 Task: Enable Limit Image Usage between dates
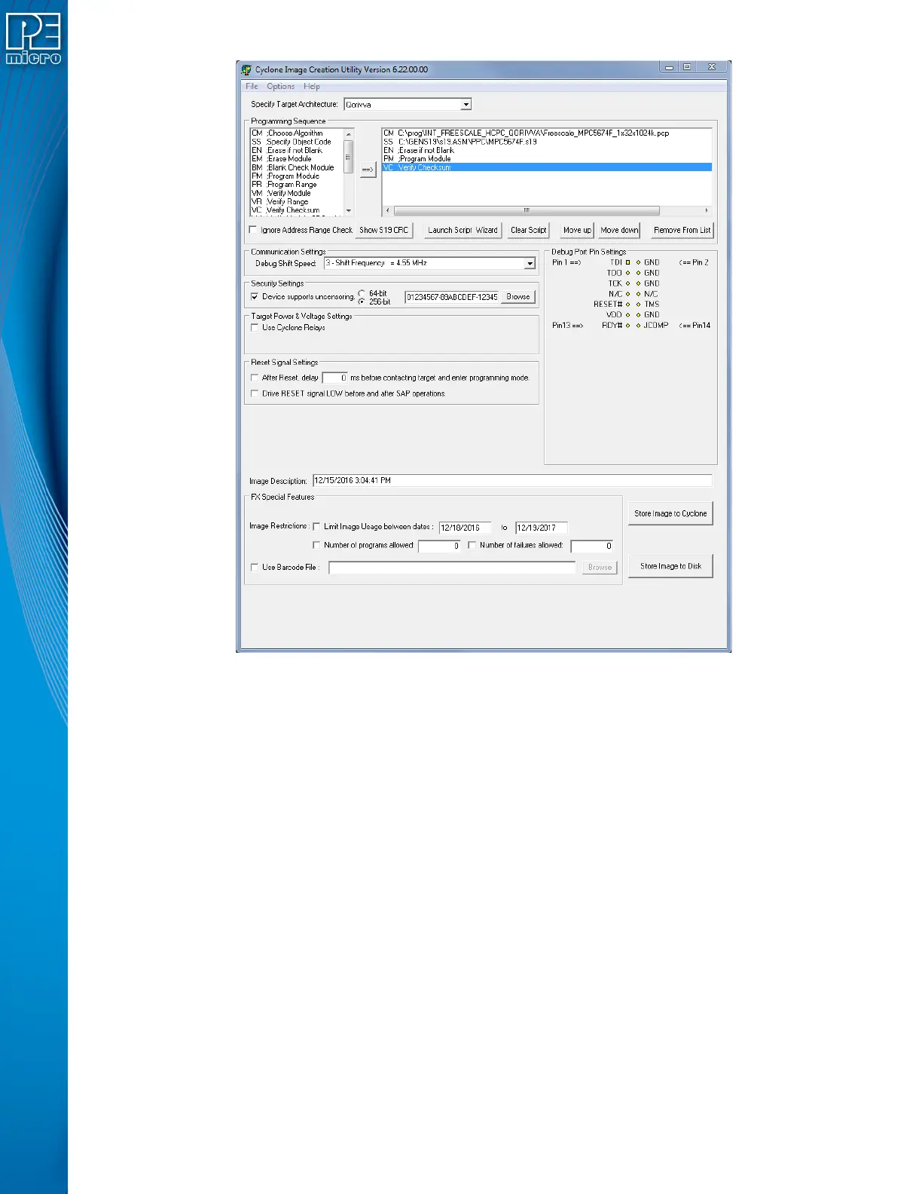[x=316, y=527]
